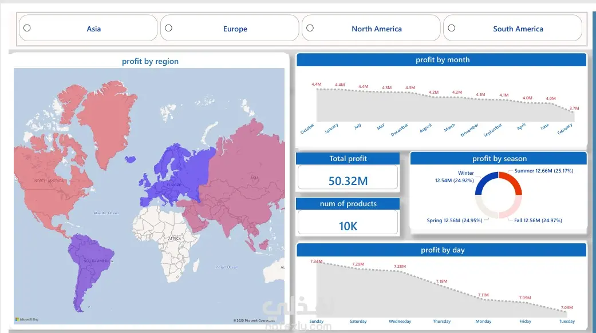Click the 7.19M data label for Thursday
The height and width of the screenshot is (333, 596).
click(x=441, y=282)
